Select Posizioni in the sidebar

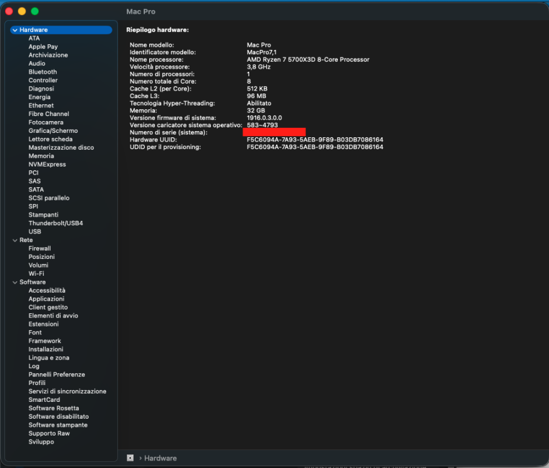point(41,257)
